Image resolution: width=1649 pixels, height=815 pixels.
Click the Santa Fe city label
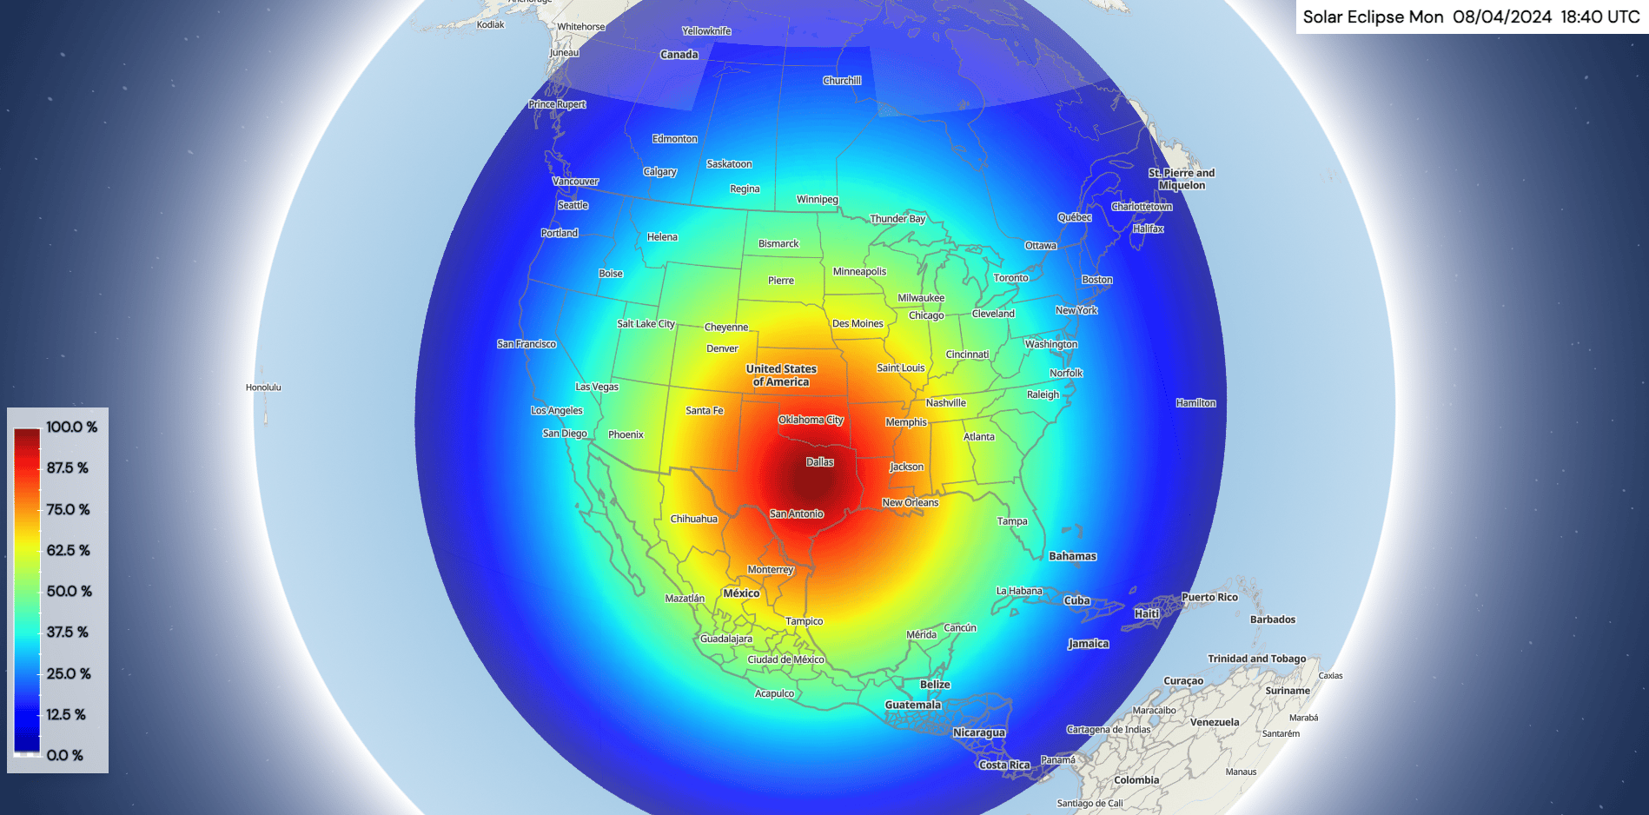705,411
